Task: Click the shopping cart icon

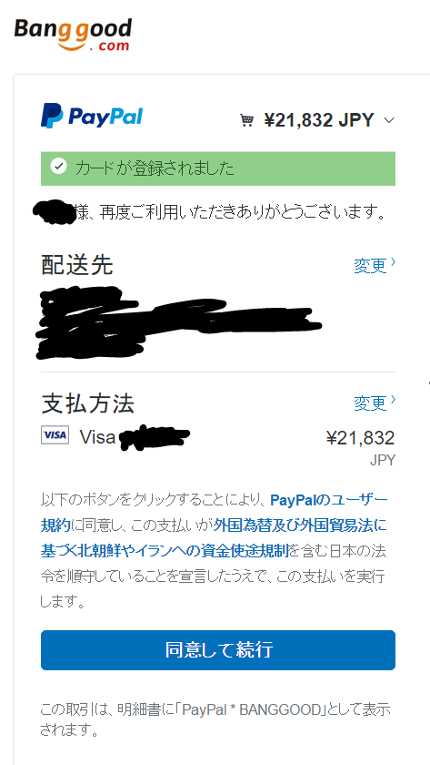Action: tap(247, 120)
